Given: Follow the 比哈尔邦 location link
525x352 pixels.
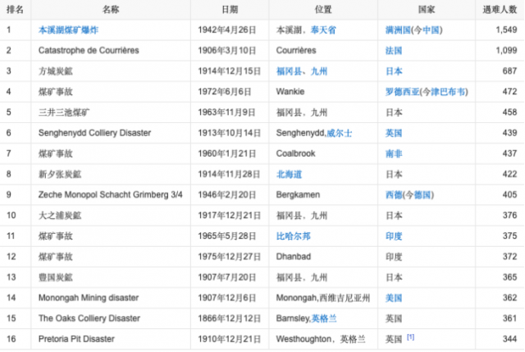Looking at the screenshot, I should (294, 236).
